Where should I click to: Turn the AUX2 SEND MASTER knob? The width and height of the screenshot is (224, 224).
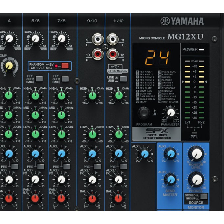(170, 180)
